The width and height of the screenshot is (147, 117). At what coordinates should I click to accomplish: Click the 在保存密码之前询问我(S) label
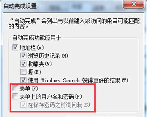59,105
